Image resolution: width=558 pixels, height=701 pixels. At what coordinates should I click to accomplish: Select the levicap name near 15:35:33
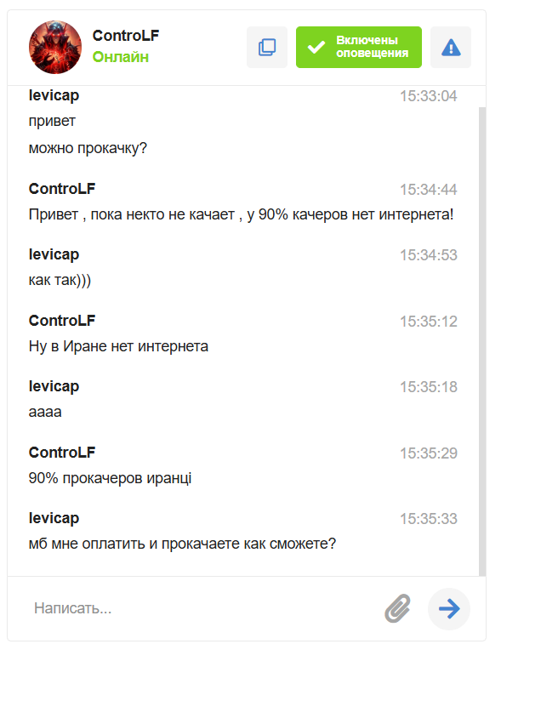[54, 518]
